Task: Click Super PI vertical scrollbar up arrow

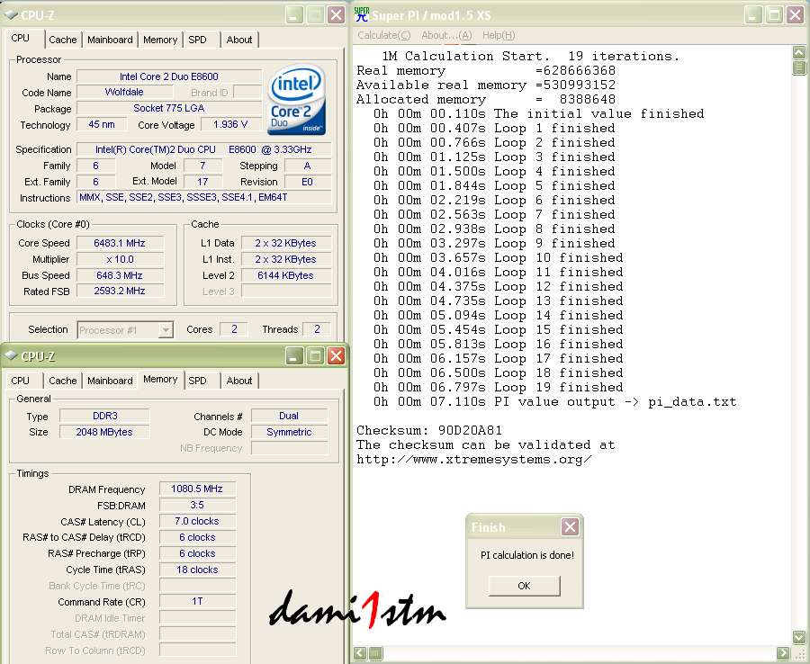Action: point(798,53)
